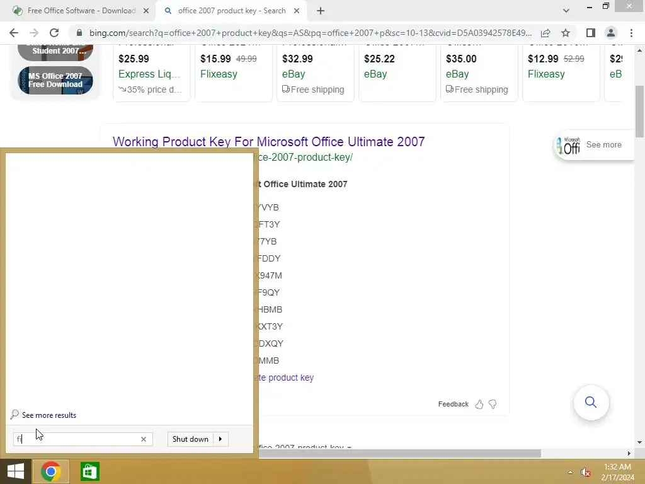The image size is (645, 484).
Task: Click the floating Bing search magnifier button
Action: click(x=591, y=402)
